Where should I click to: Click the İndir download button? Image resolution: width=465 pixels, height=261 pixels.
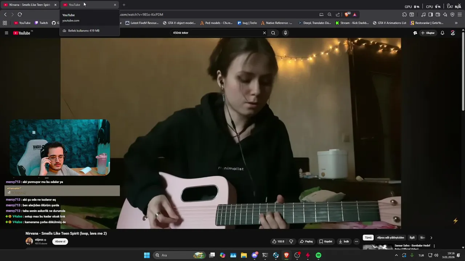tap(344, 241)
